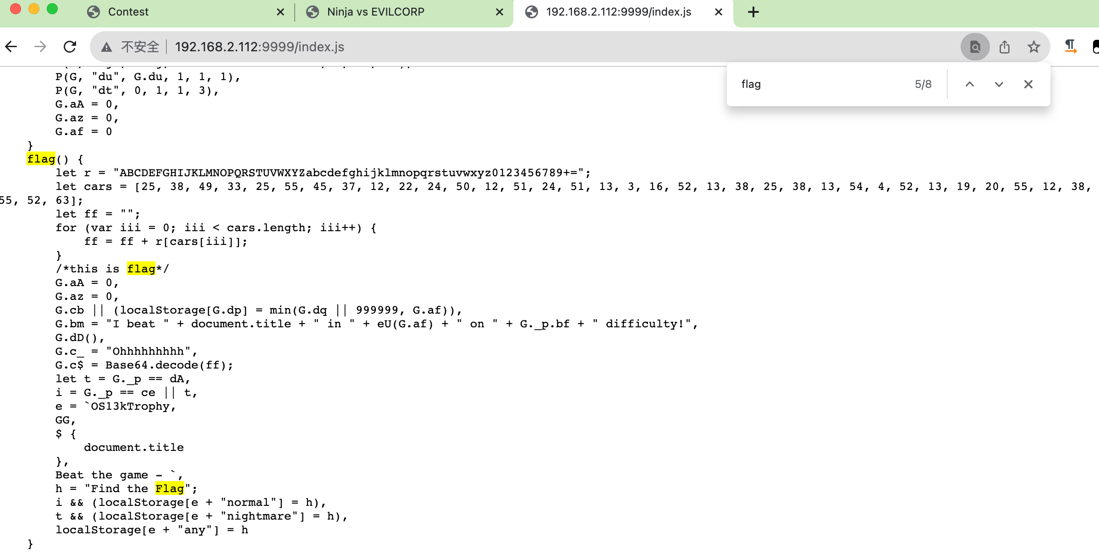Click the P(G, "dt" line
Image resolution: width=1099 pixels, height=553 pixels.
[137, 90]
